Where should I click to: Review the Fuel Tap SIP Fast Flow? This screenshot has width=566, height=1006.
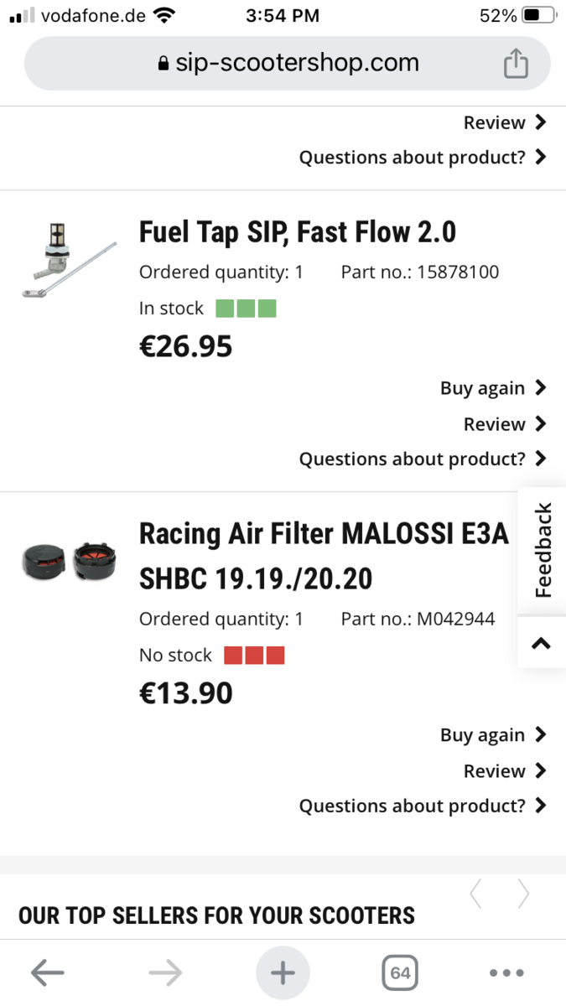(504, 424)
